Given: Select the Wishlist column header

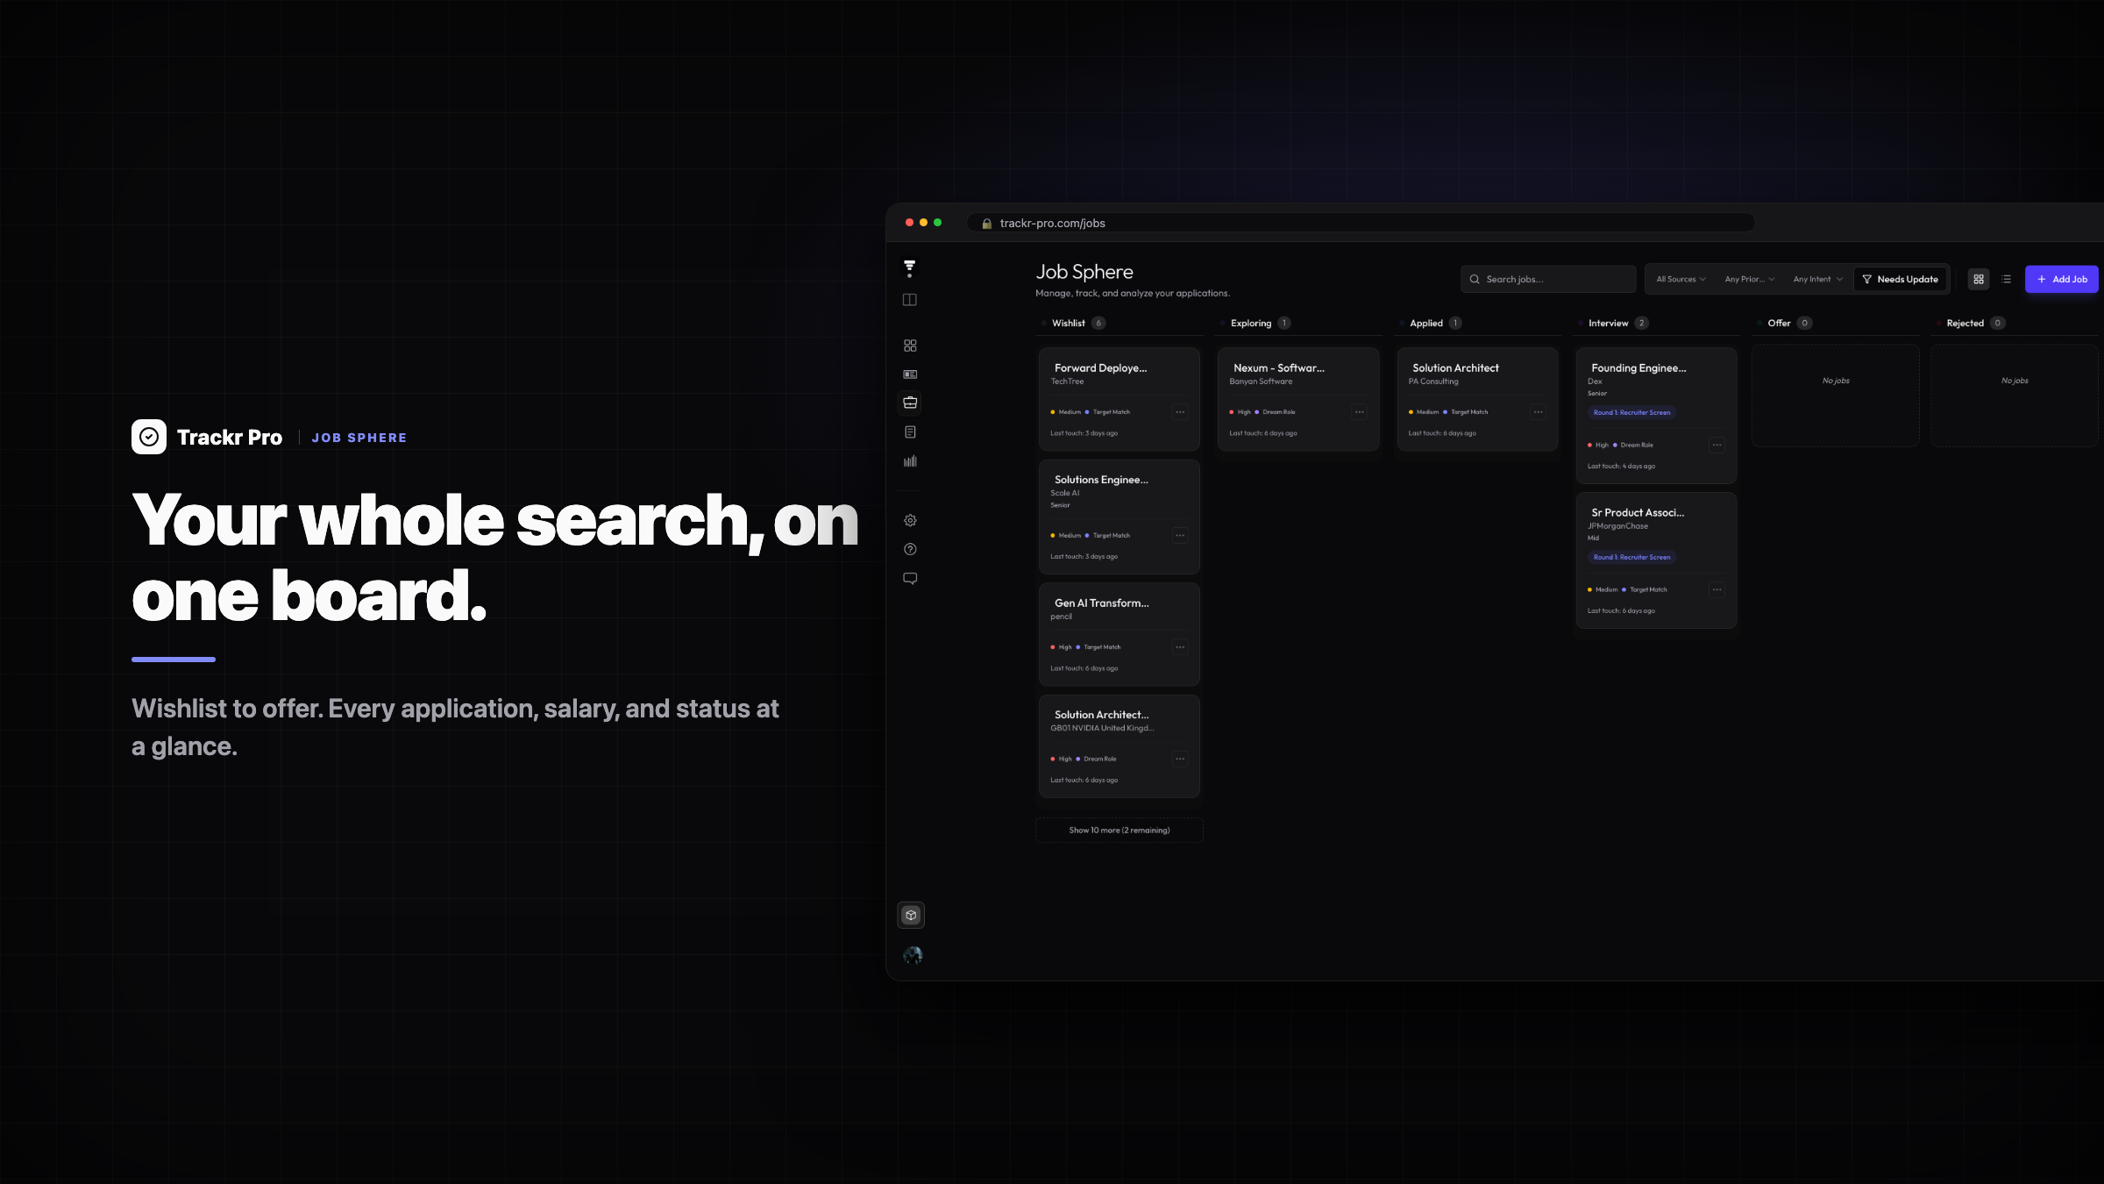Looking at the screenshot, I should point(1069,323).
